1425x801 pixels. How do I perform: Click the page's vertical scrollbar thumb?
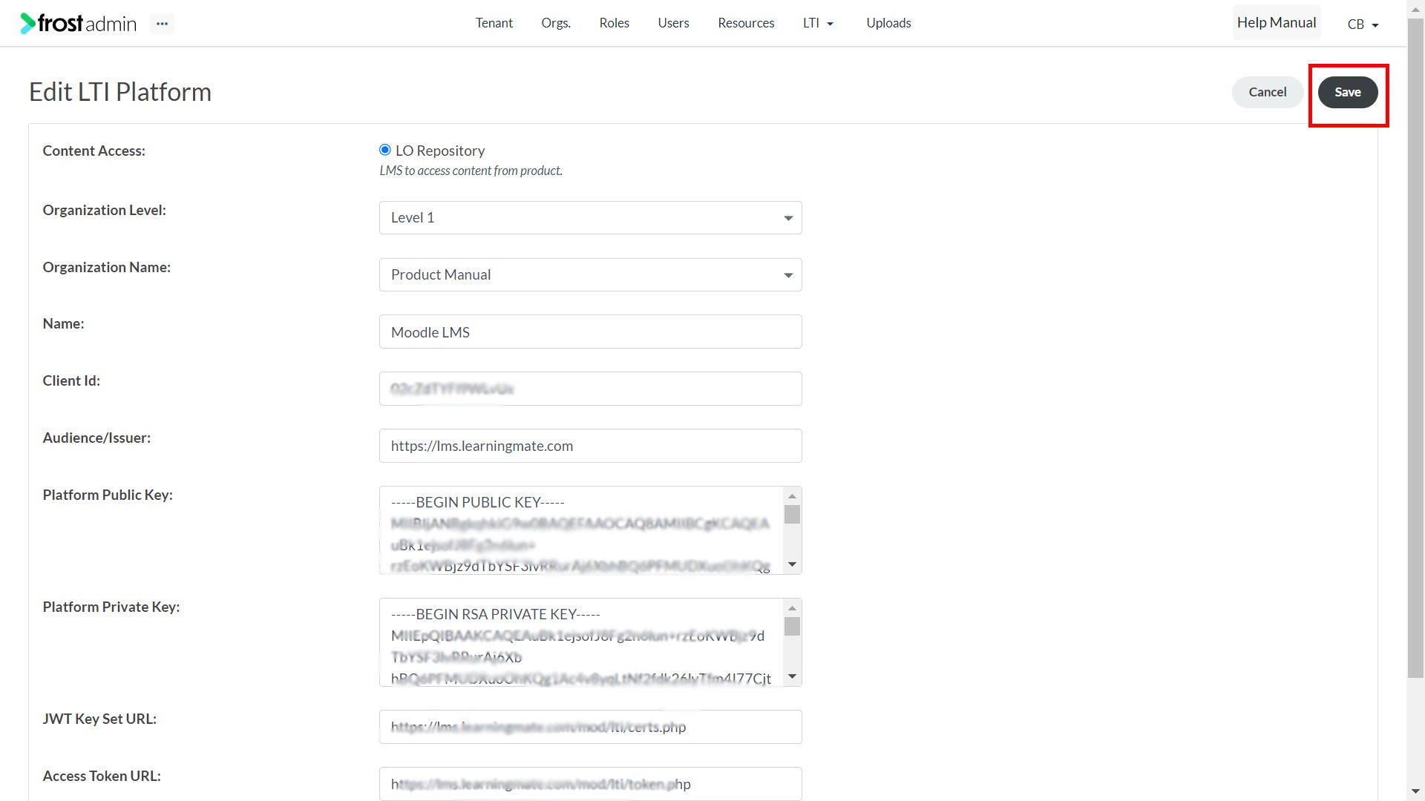(x=1416, y=349)
